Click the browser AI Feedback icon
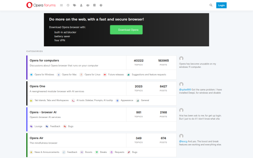The height and width of the screenshot is (158, 253). (x=47, y=126)
